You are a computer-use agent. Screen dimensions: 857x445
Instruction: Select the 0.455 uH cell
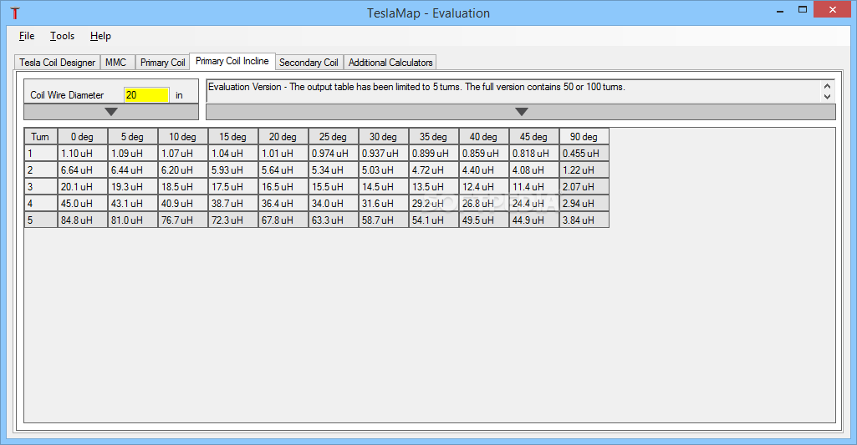point(584,154)
